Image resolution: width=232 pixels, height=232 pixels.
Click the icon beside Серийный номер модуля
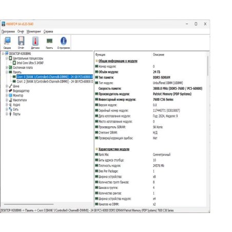point(96,110)
